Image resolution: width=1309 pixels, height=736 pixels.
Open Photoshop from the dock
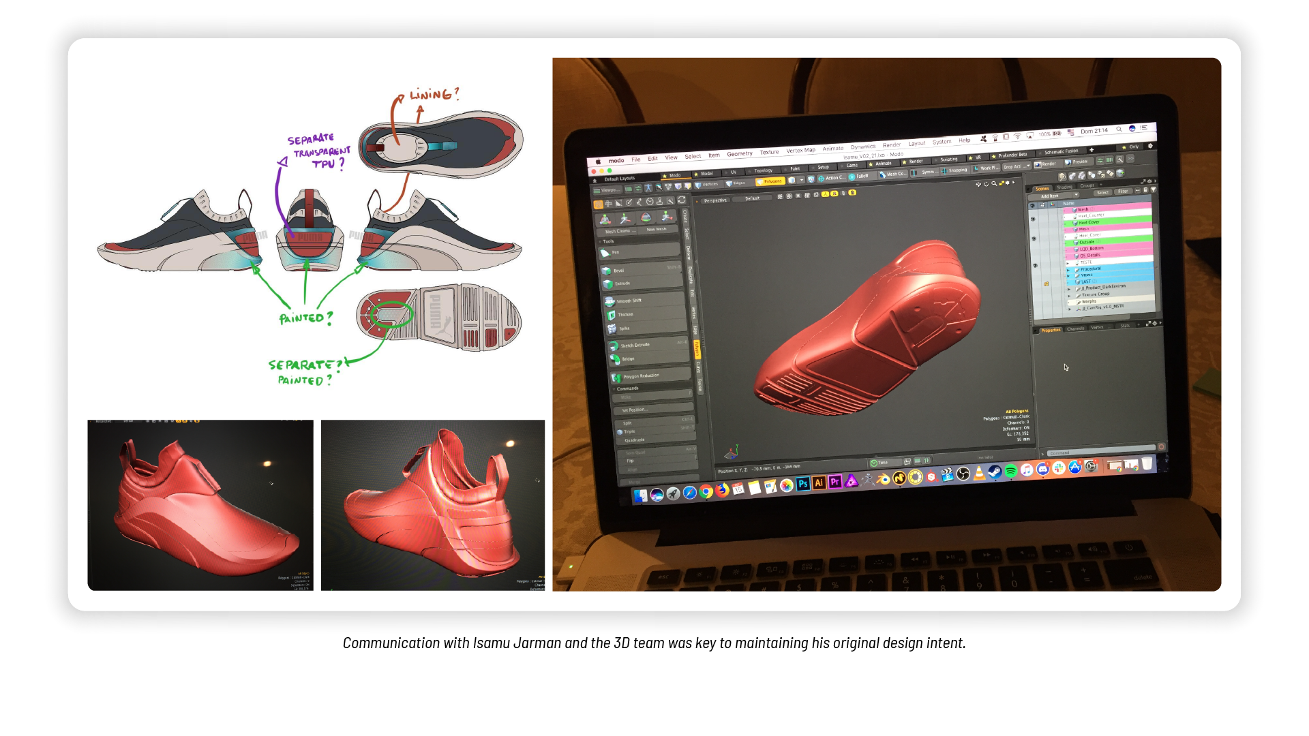pos(803,484)
